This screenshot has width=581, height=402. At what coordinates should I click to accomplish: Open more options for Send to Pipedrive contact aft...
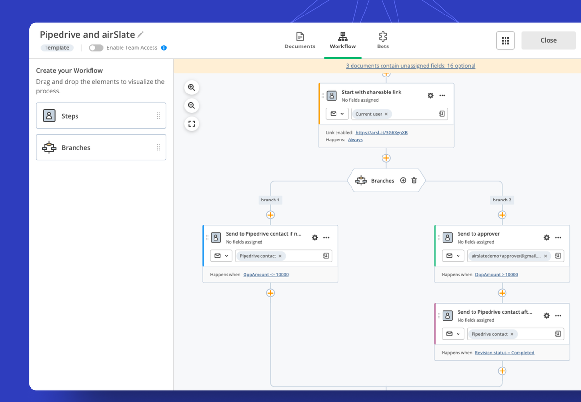(558, 316)
